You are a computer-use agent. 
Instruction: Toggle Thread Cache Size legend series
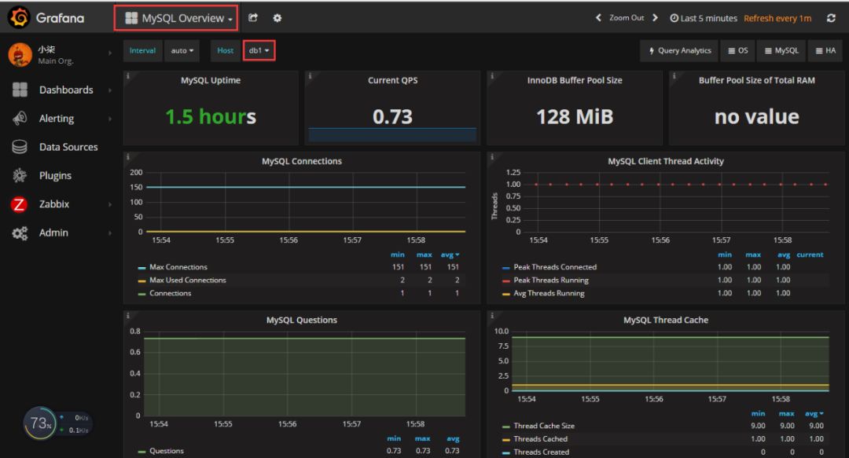pos(543,426)
